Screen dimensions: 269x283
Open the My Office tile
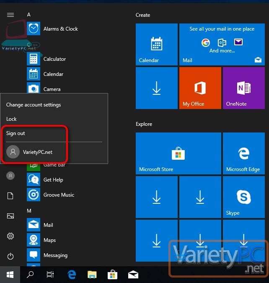[x=200, y=88]
